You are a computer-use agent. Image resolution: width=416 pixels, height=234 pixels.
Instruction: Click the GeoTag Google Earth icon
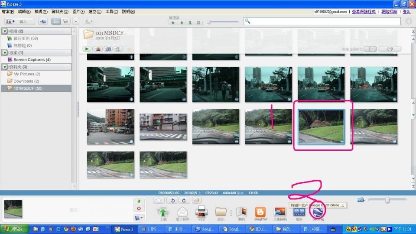[318, 211]
